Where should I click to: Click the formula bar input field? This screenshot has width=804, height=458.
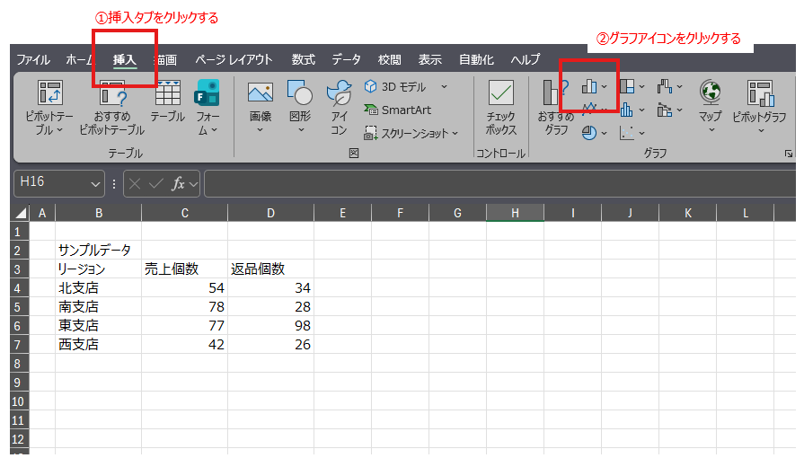(494, 183)
